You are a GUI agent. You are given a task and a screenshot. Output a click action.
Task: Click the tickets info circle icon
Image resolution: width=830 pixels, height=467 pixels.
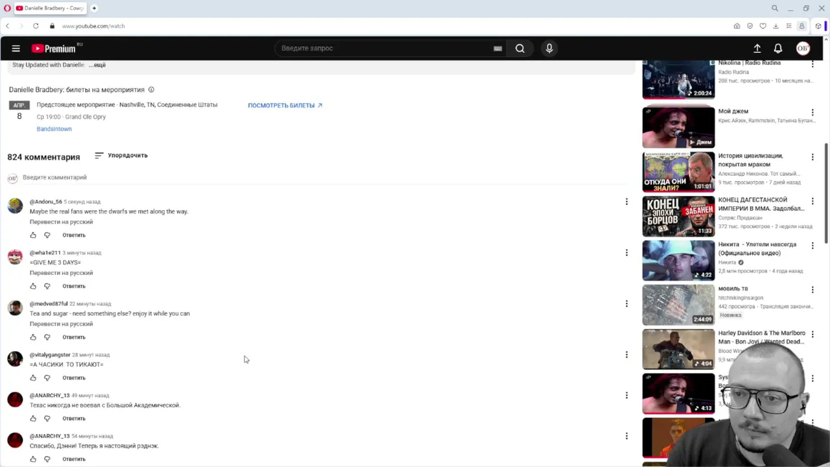(x=151, y=90)
